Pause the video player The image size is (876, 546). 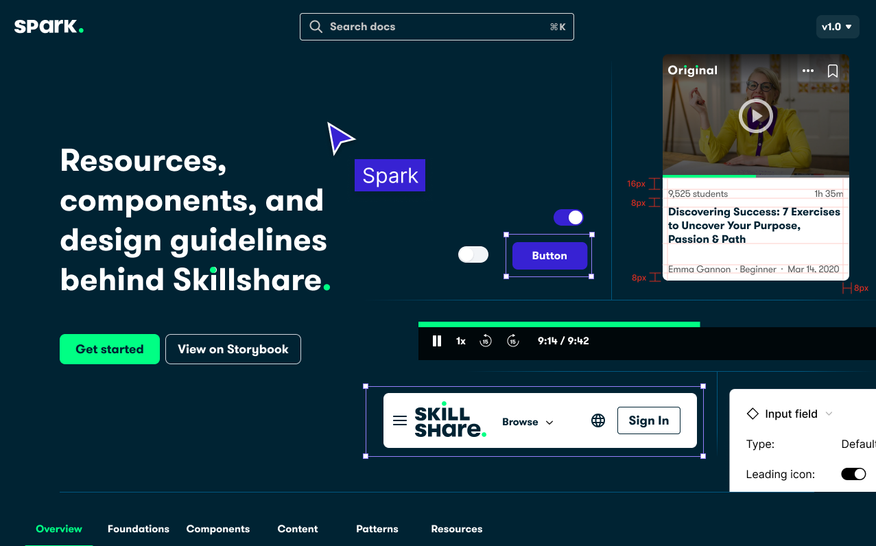tap(437, 341)
